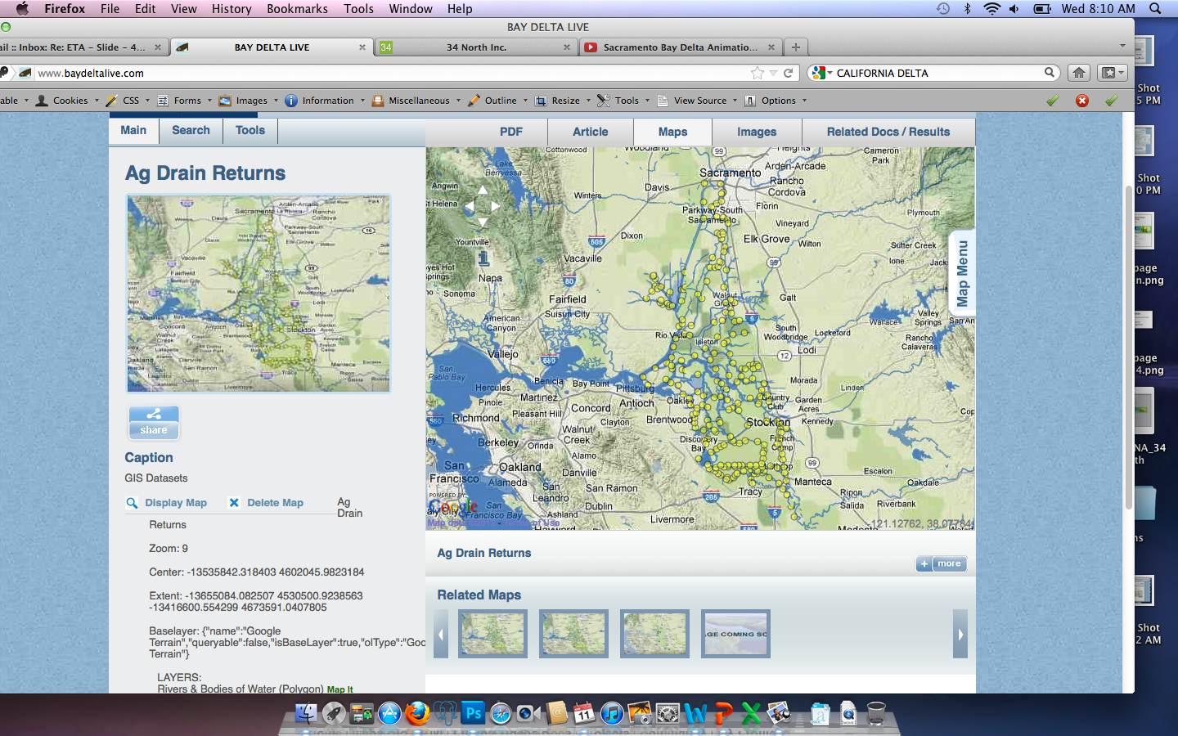Open a new browser tab with plus icon
Viewport: 1178px width, 736px height.
pos(795,47)
